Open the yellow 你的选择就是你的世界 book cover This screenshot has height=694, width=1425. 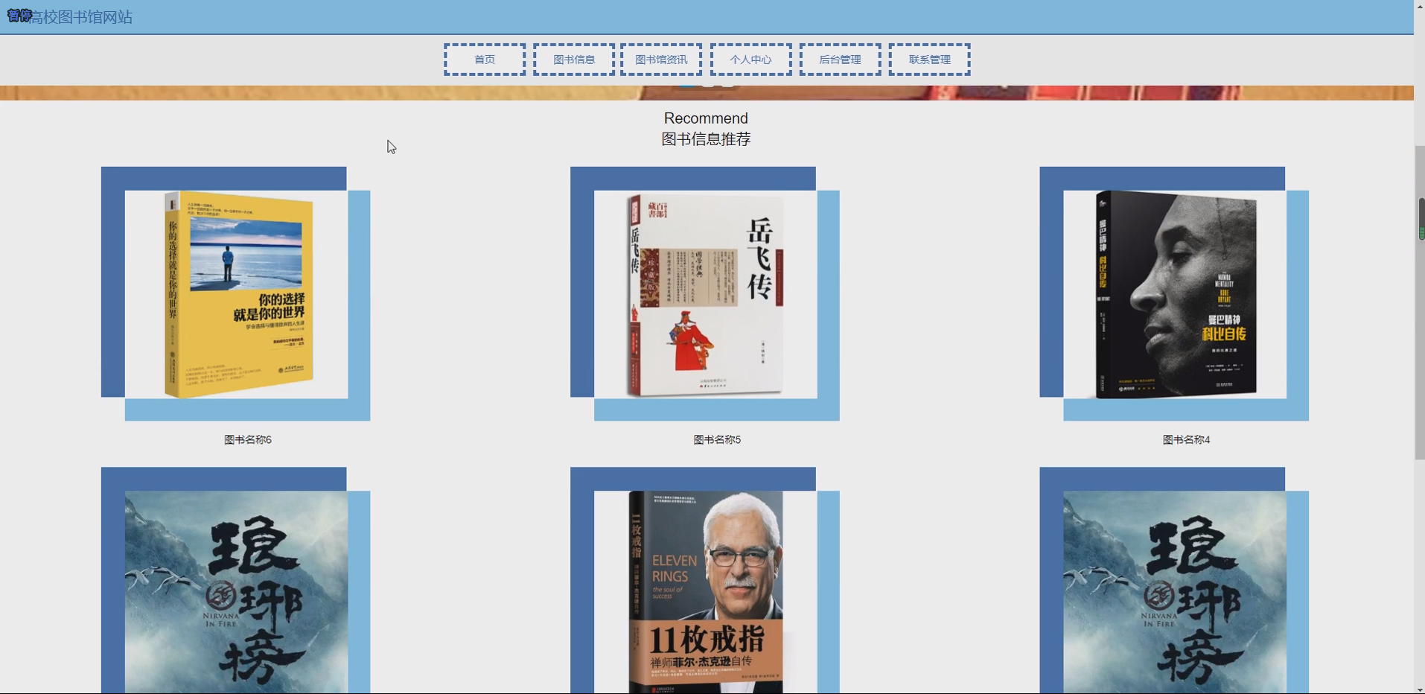[x=236, y=294]
